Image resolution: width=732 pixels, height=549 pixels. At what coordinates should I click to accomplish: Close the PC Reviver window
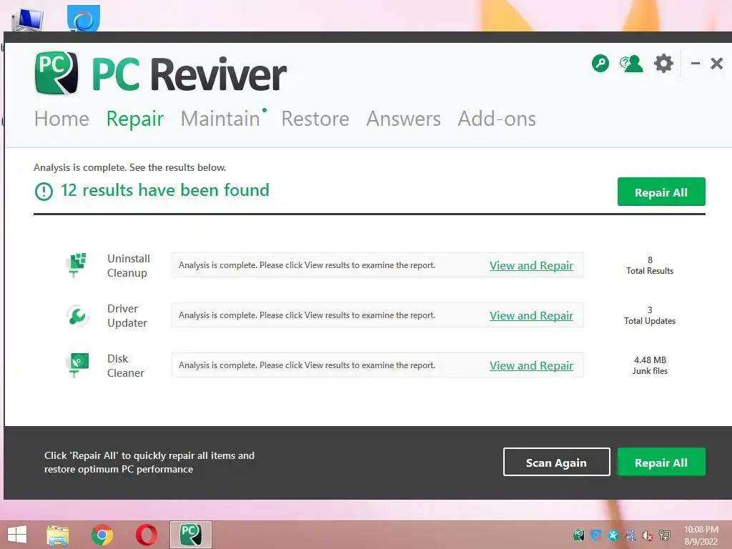coord(716,63)
